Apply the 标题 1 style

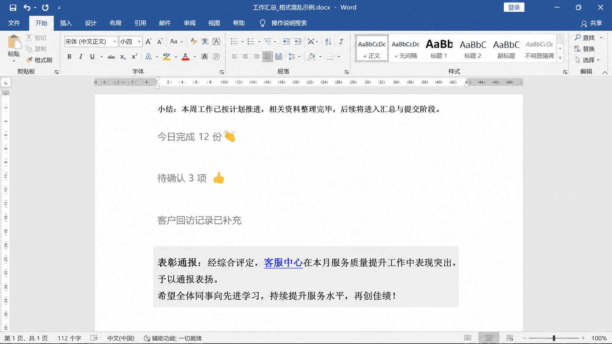[x=439, y=49]
